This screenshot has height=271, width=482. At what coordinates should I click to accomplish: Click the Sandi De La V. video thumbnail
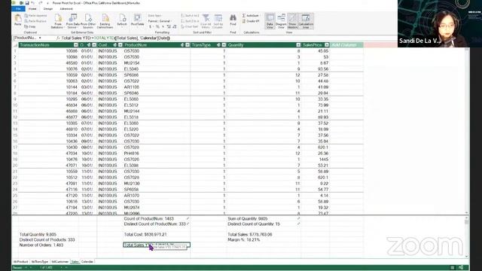(440, 23)
